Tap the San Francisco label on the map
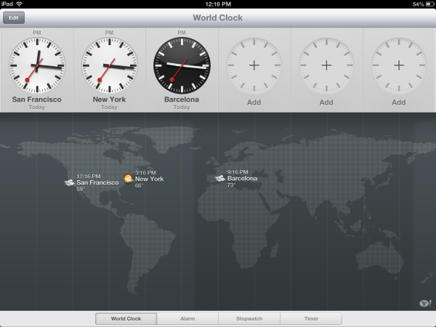The height and width of the screenshot is (327, 436). tap(97, 182)
